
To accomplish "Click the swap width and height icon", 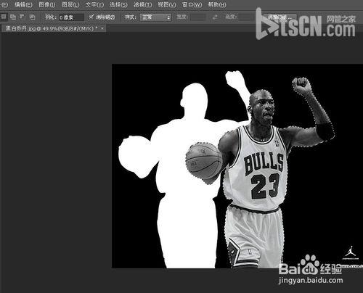I will tap(215, 17).
